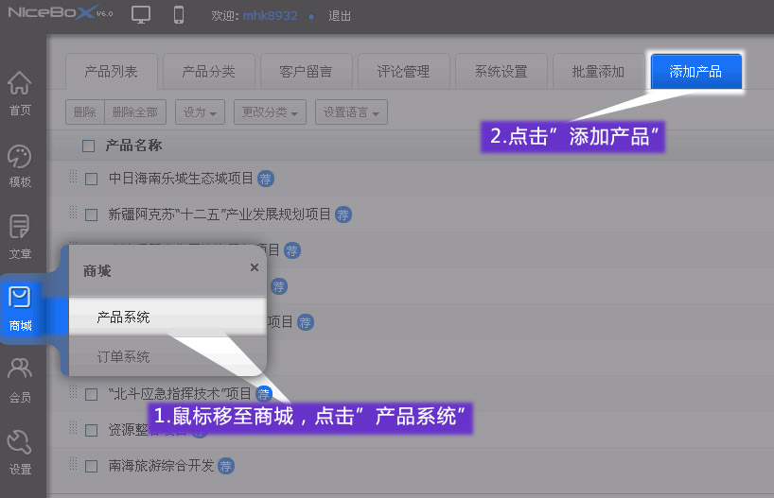Open the 更改分类 dropdown

pos(270,112)
